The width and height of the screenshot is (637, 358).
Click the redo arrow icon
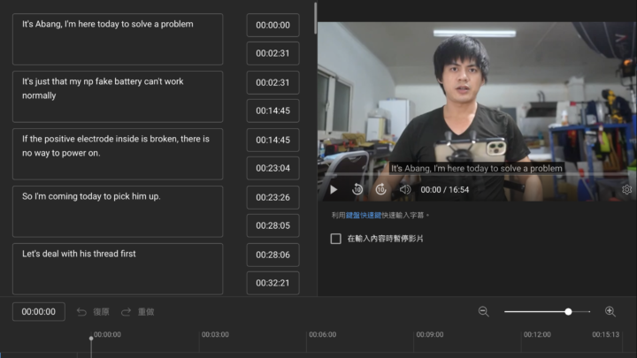127,312
